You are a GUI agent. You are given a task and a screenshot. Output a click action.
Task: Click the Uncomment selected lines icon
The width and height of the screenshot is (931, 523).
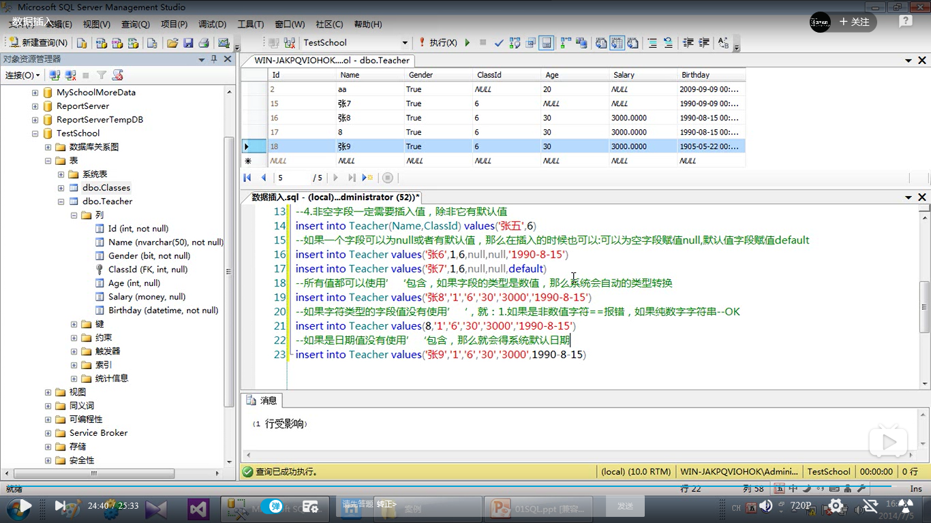(667, 43)
